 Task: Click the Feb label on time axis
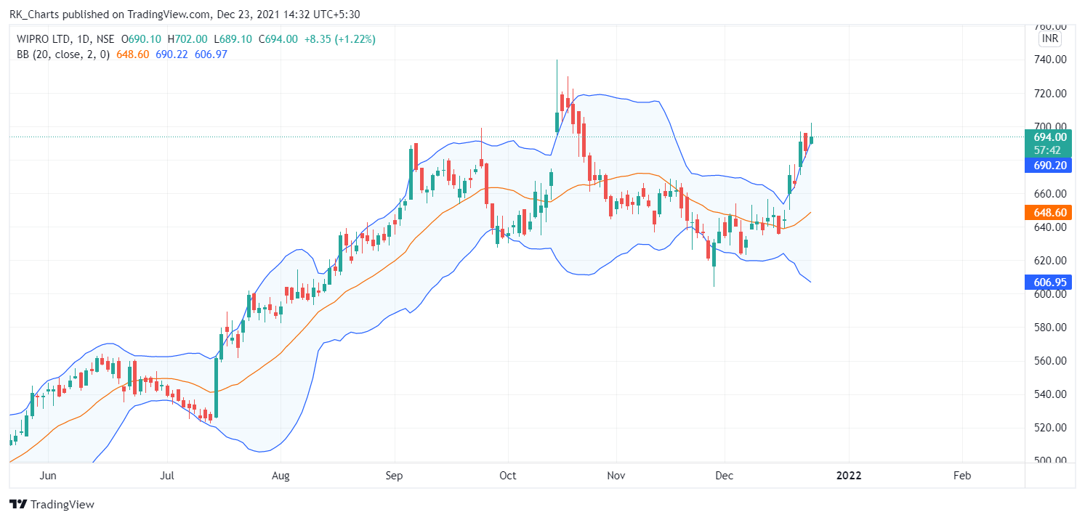coord(961,476)
